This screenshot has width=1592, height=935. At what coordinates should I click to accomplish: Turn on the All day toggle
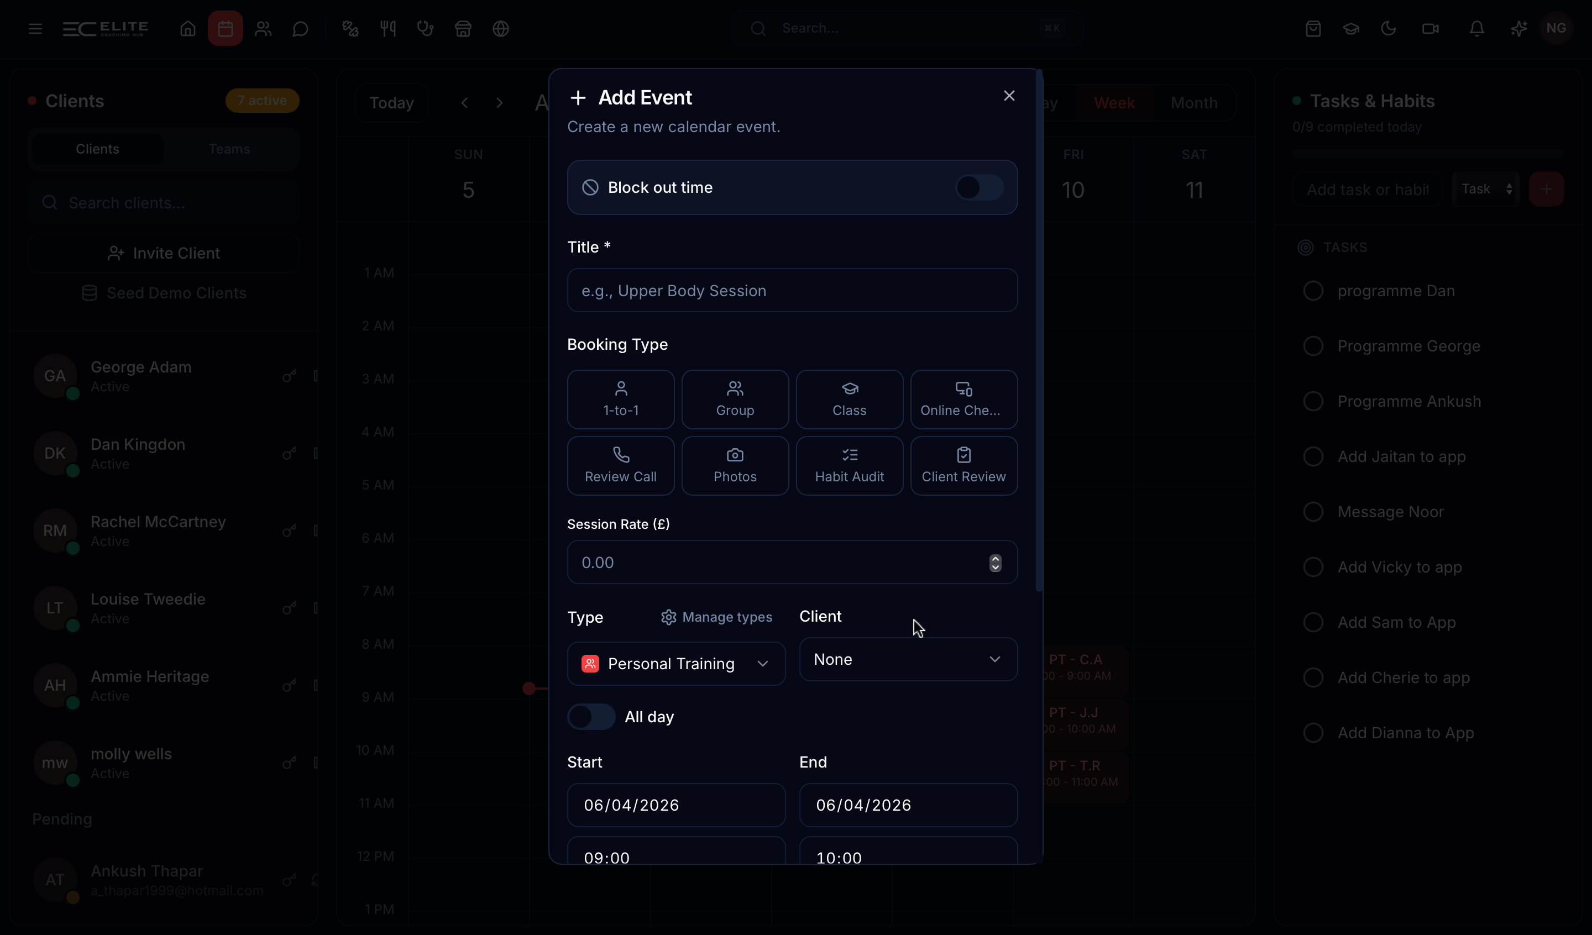tap(591, 716)
